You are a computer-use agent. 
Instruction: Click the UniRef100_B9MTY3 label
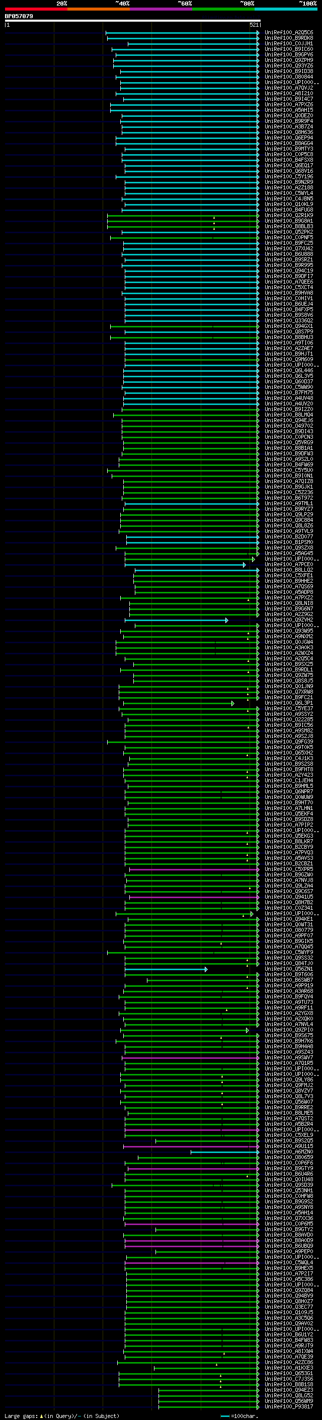coord(289,149)
